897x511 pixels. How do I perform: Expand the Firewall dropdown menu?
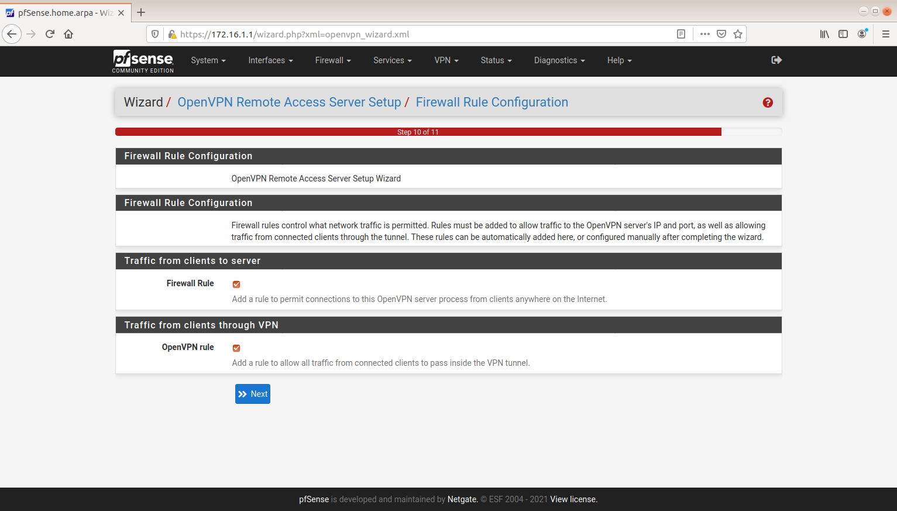(x=333, y=60)
